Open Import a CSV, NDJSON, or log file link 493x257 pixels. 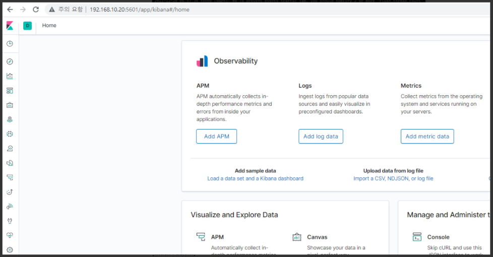(x=393, y=178)
